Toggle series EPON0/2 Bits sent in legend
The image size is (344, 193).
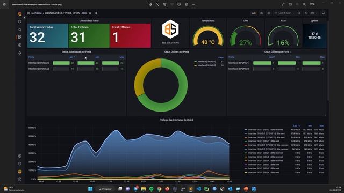(x=267, y=137)
